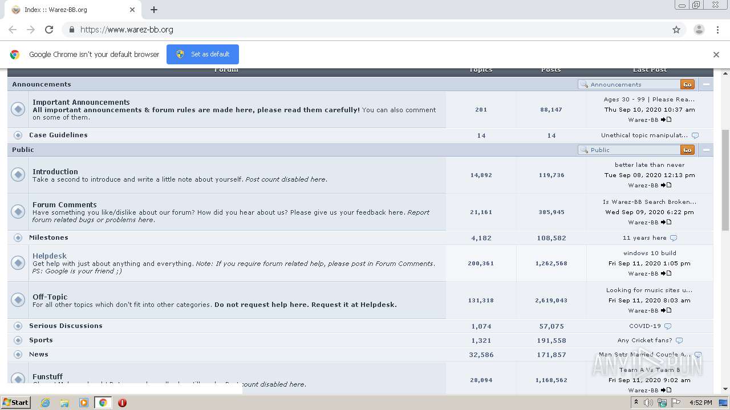The height and width of the screenshot is (410, 730).
Task: Click the News subforum icon
Action: point(18,354)
